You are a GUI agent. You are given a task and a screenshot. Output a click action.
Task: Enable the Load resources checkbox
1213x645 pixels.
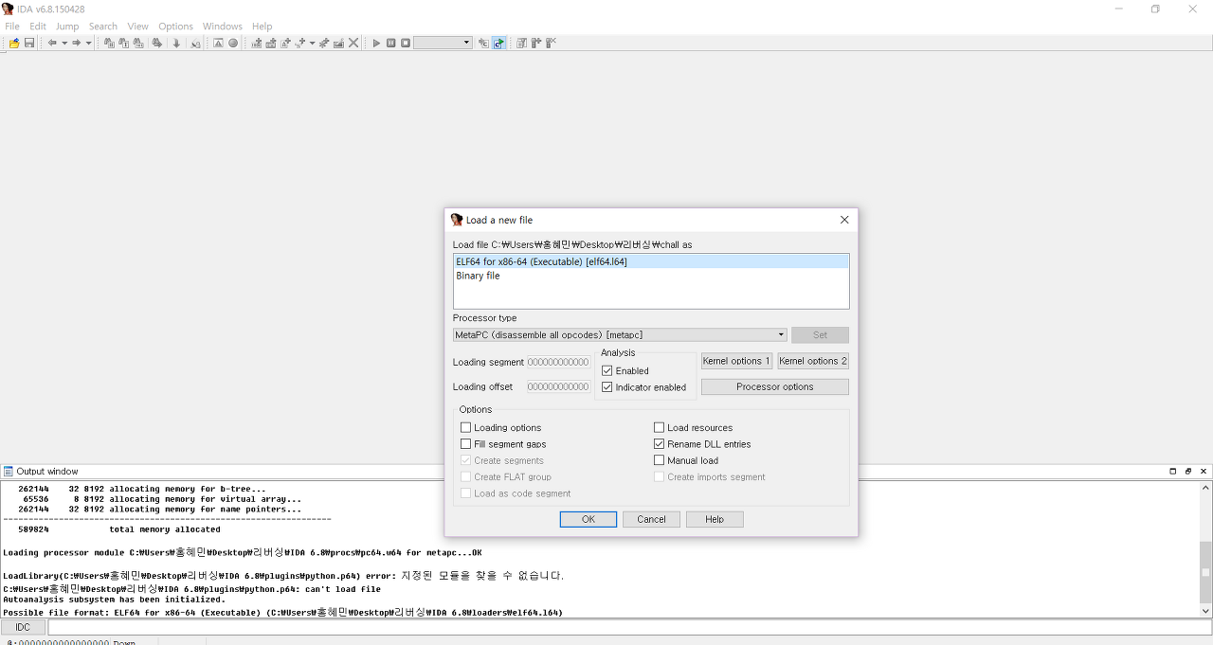tap(659, 427)
